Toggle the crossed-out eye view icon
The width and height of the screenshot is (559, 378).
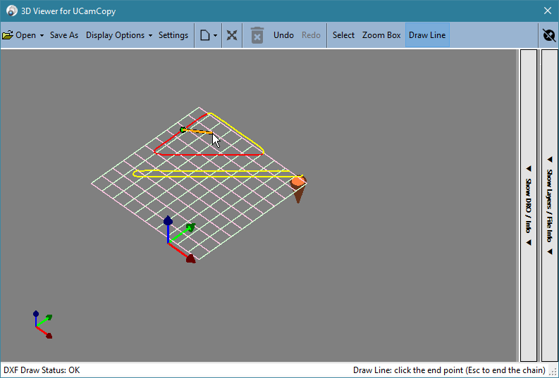(548, 35)
